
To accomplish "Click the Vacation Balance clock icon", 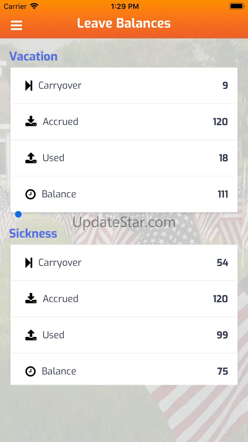I will [31, 194].
